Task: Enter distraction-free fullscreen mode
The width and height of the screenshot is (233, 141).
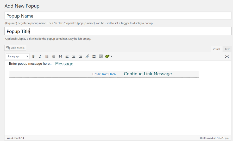Action: 227,56
